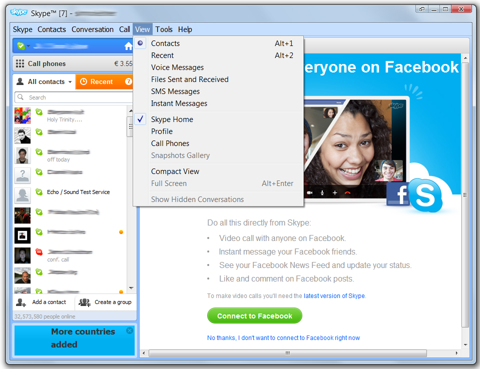Screen dimensions: 480x369
Task: Click the search magnifier icon
Action: coord(21,97)
